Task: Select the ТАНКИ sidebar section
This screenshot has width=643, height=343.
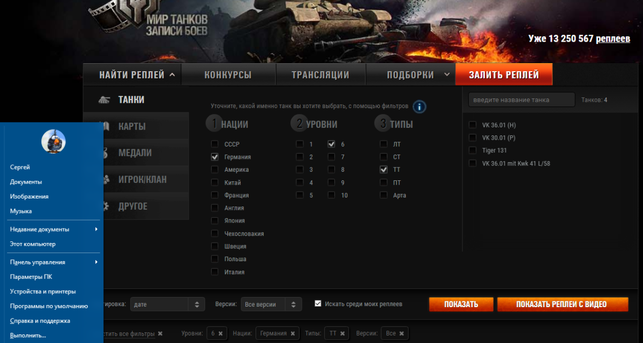Action: [136, 100]
